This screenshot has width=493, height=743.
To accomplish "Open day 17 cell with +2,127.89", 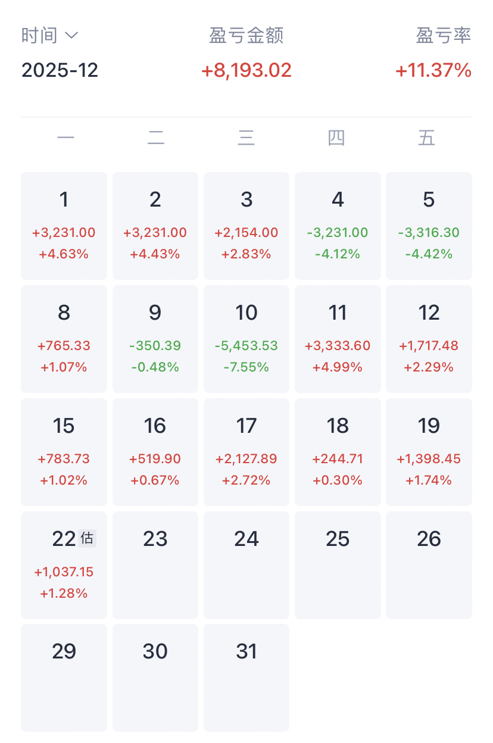I will point(246,452).
